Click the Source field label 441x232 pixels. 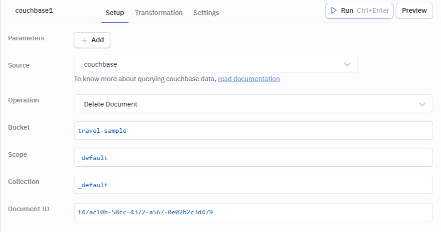(19, 65)
